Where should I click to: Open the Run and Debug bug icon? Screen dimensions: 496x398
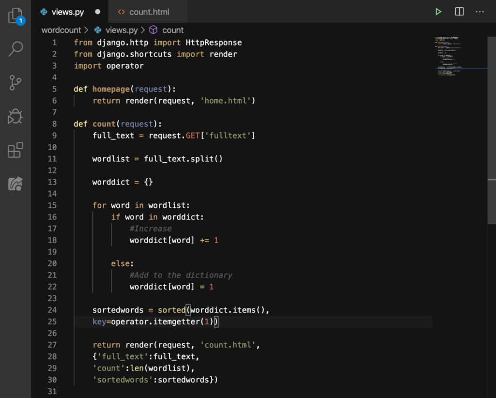click(15, 116)
